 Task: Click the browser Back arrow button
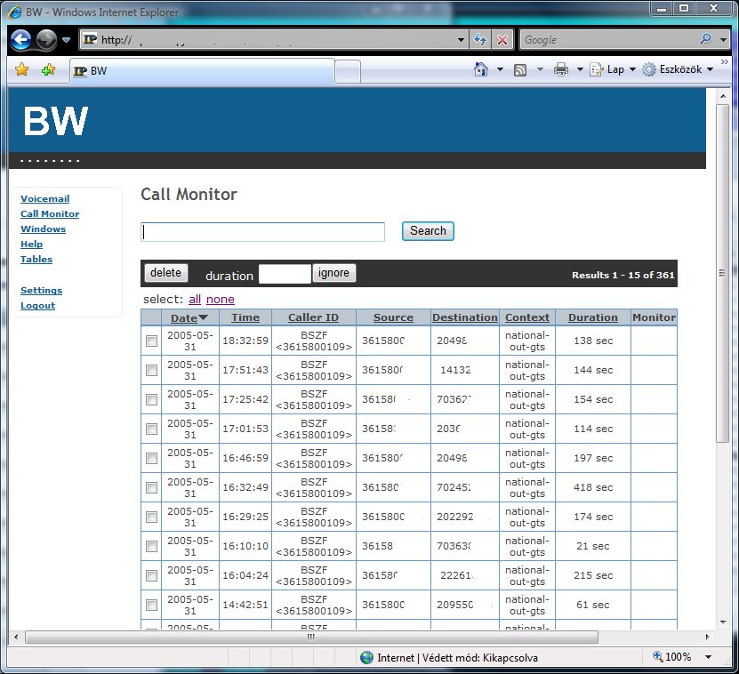click(21, 39)
